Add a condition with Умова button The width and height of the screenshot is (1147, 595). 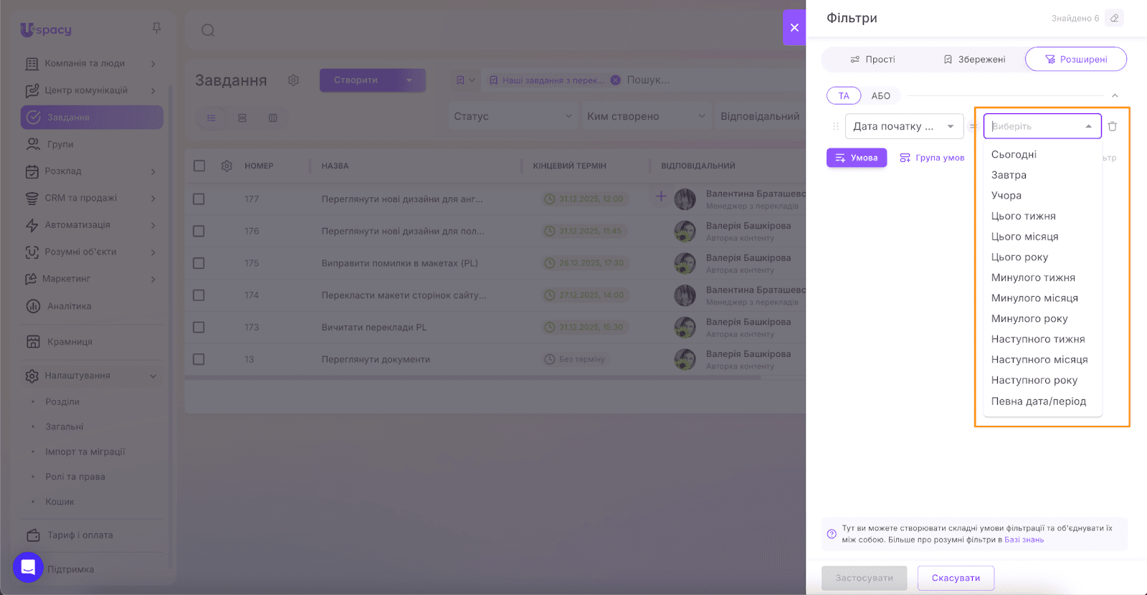point(857,158)
